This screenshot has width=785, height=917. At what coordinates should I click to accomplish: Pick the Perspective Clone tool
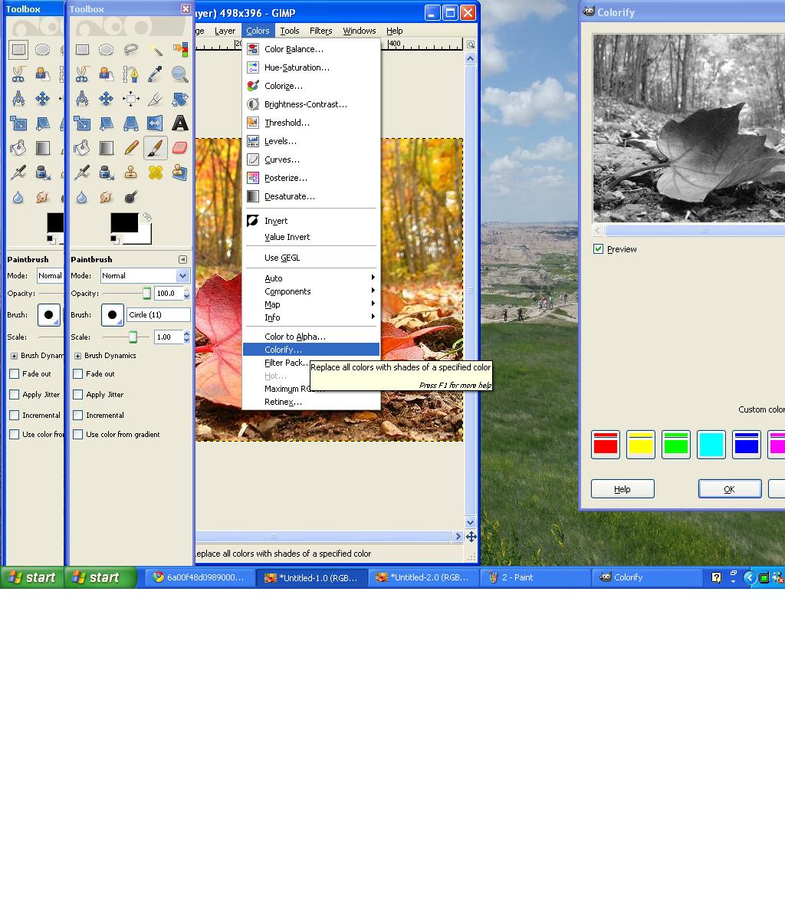tap(180, 173)
